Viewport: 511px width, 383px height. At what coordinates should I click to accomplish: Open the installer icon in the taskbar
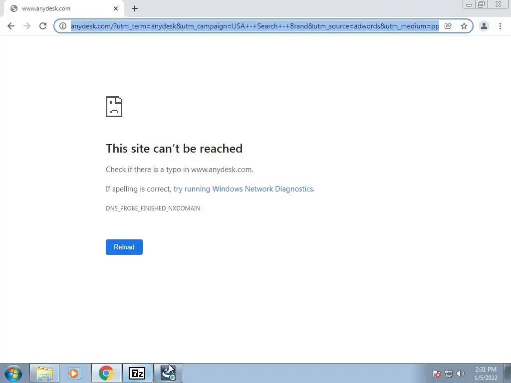pyautogui.click(x=168, y=373)
